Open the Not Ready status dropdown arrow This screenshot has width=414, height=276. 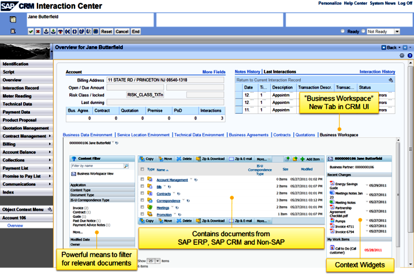coord(397,31)
